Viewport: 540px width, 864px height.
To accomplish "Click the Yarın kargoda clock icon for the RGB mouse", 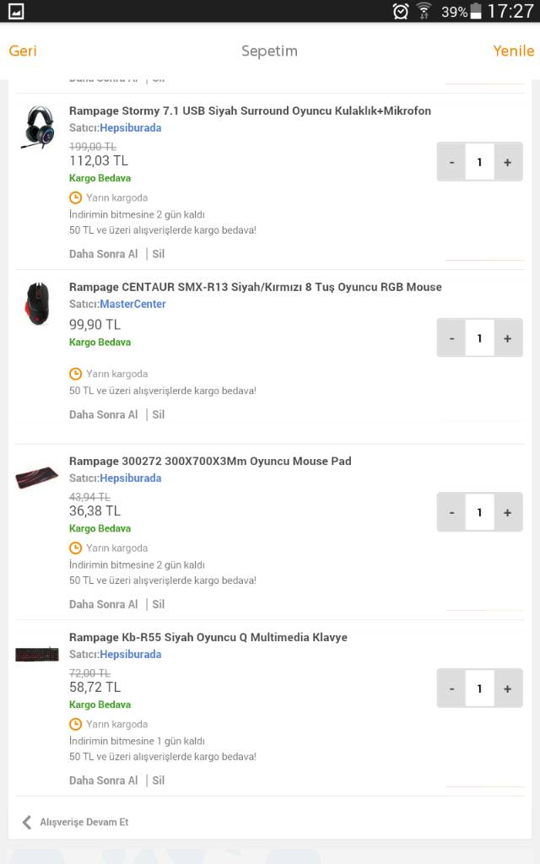I will coord(76,373).
